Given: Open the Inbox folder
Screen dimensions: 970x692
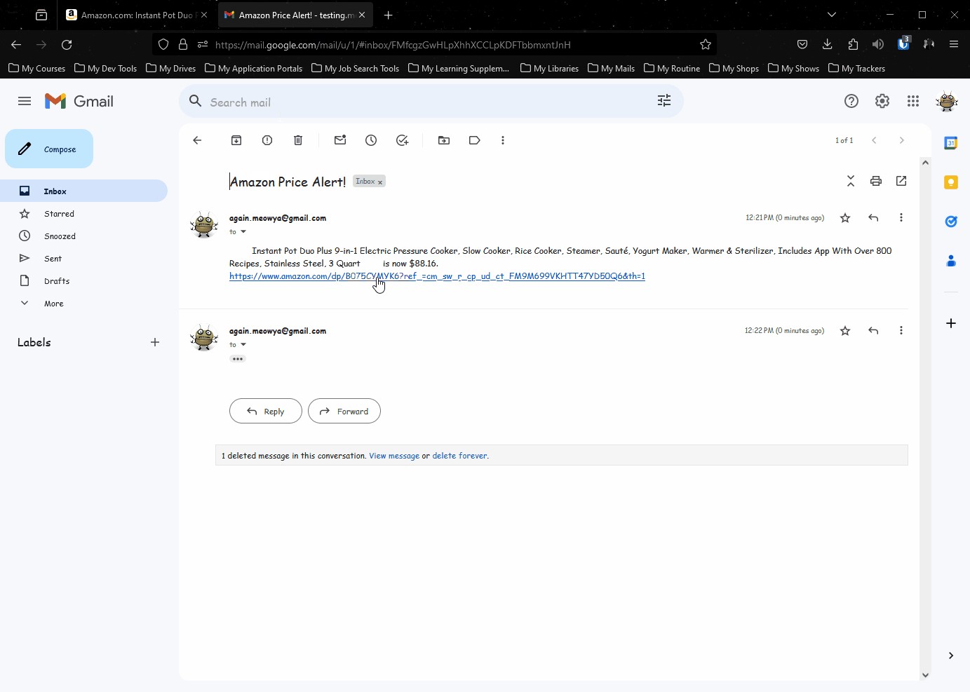Looking at the screenshot, I should (83, 191).
